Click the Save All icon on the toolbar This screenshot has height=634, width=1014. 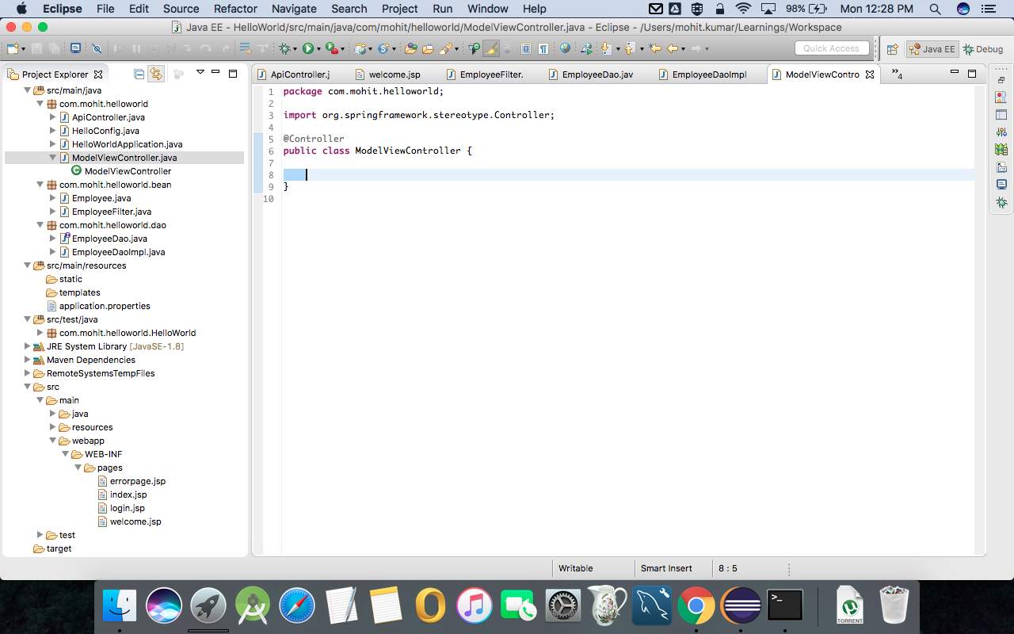pos(55,48)
